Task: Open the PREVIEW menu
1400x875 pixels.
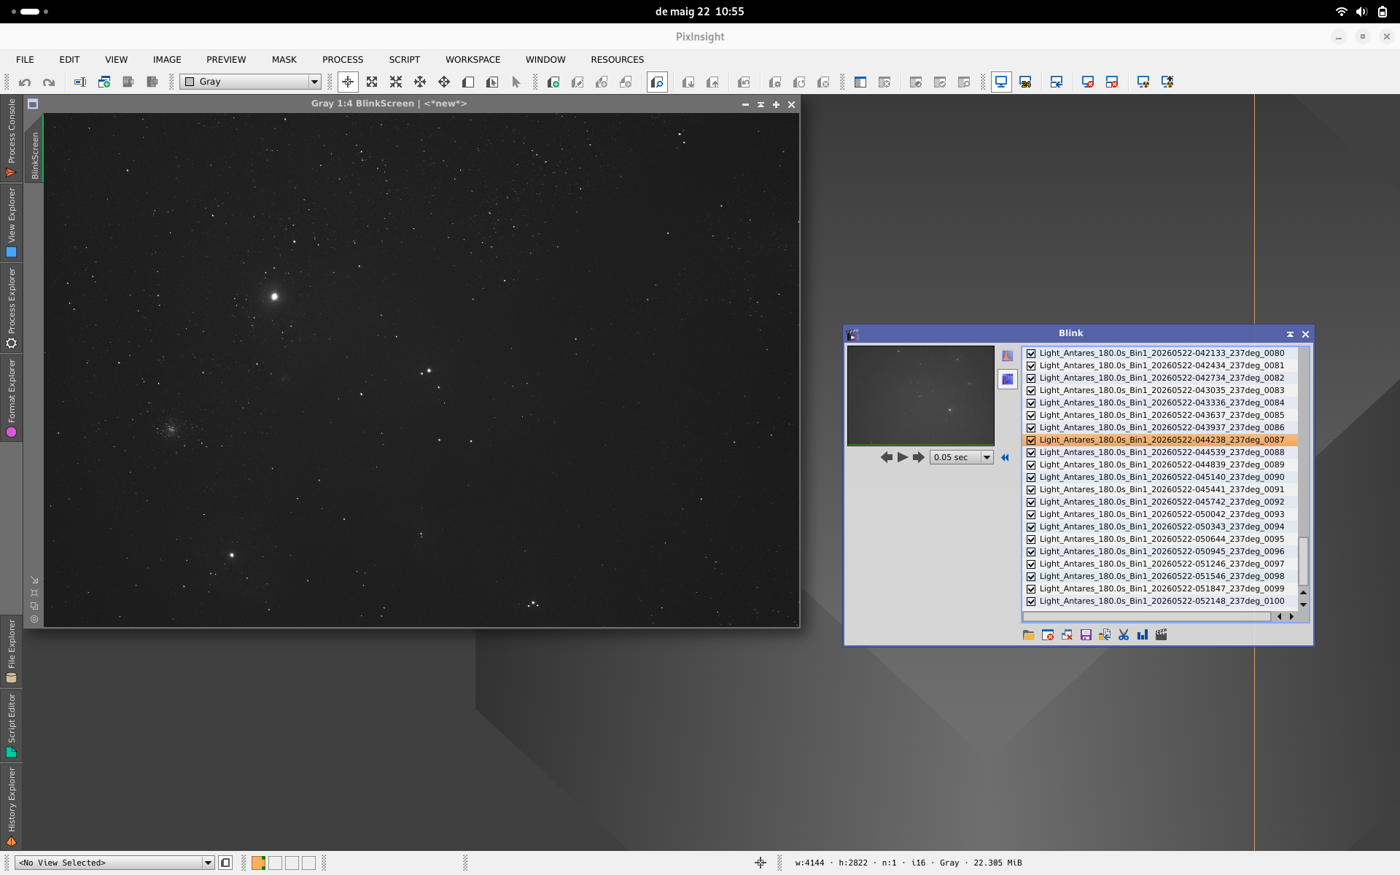Action: click(x=226, y=60)
